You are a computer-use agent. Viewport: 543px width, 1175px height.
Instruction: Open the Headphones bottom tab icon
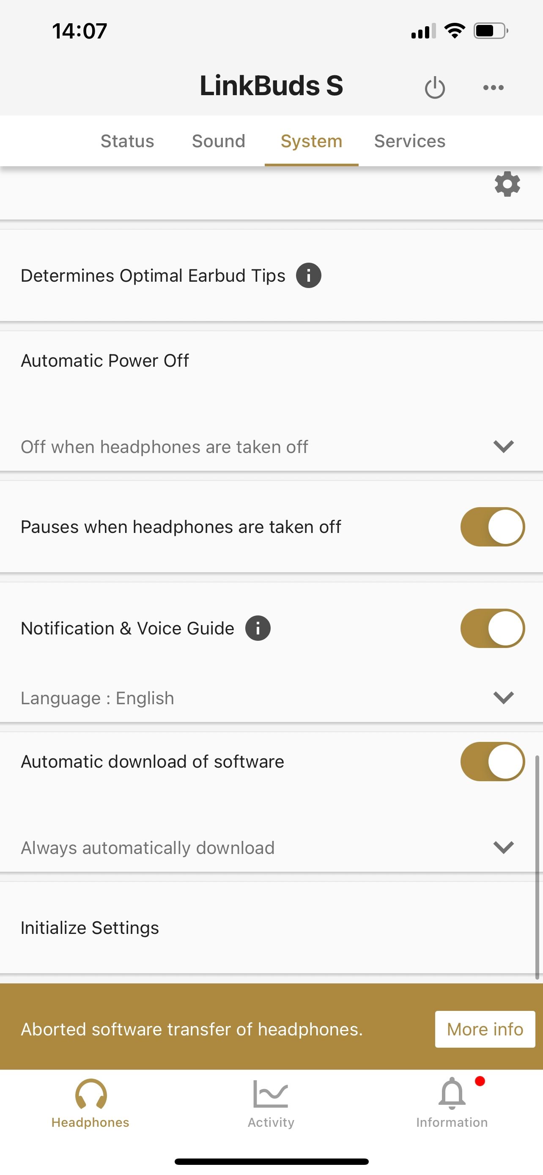91,1094
